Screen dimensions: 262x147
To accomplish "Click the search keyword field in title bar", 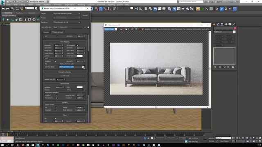I will click(191, 2).
